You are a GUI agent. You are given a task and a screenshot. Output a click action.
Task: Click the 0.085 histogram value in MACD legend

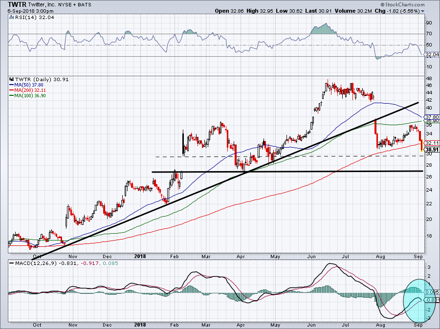(x=110, y=263)
